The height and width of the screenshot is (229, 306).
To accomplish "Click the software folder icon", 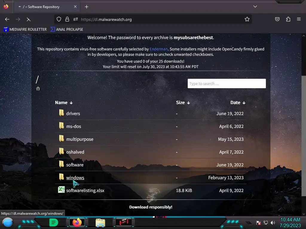I will [61, 164].
